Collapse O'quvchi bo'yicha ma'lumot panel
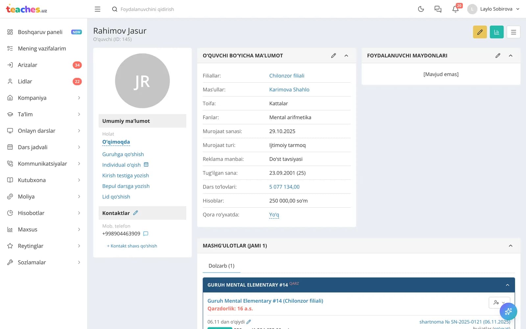Screen dimensions: 526x329 click(346, 56)
